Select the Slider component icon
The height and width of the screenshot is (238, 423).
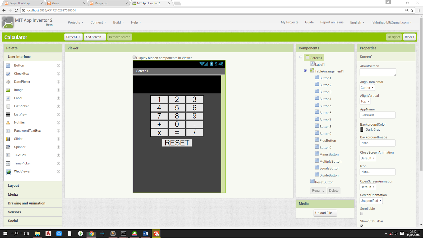8,139
